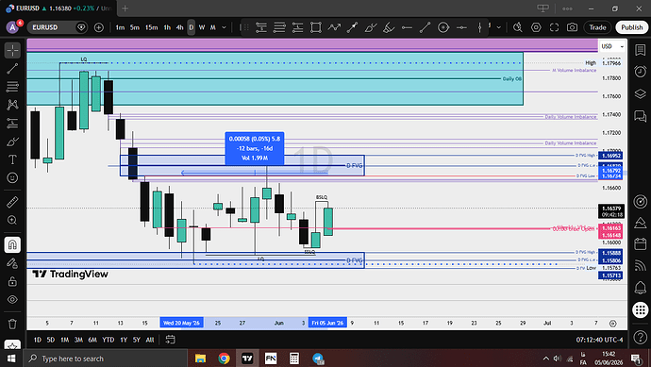Set the date range to 1M
The width and height of the screenshot is (651, 367).
[65, 340]
